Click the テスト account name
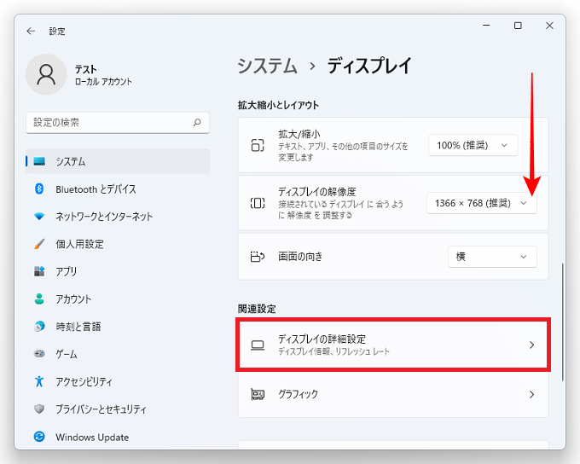The height and width of the screenshot is (464, 580). [x=86, y=69]
